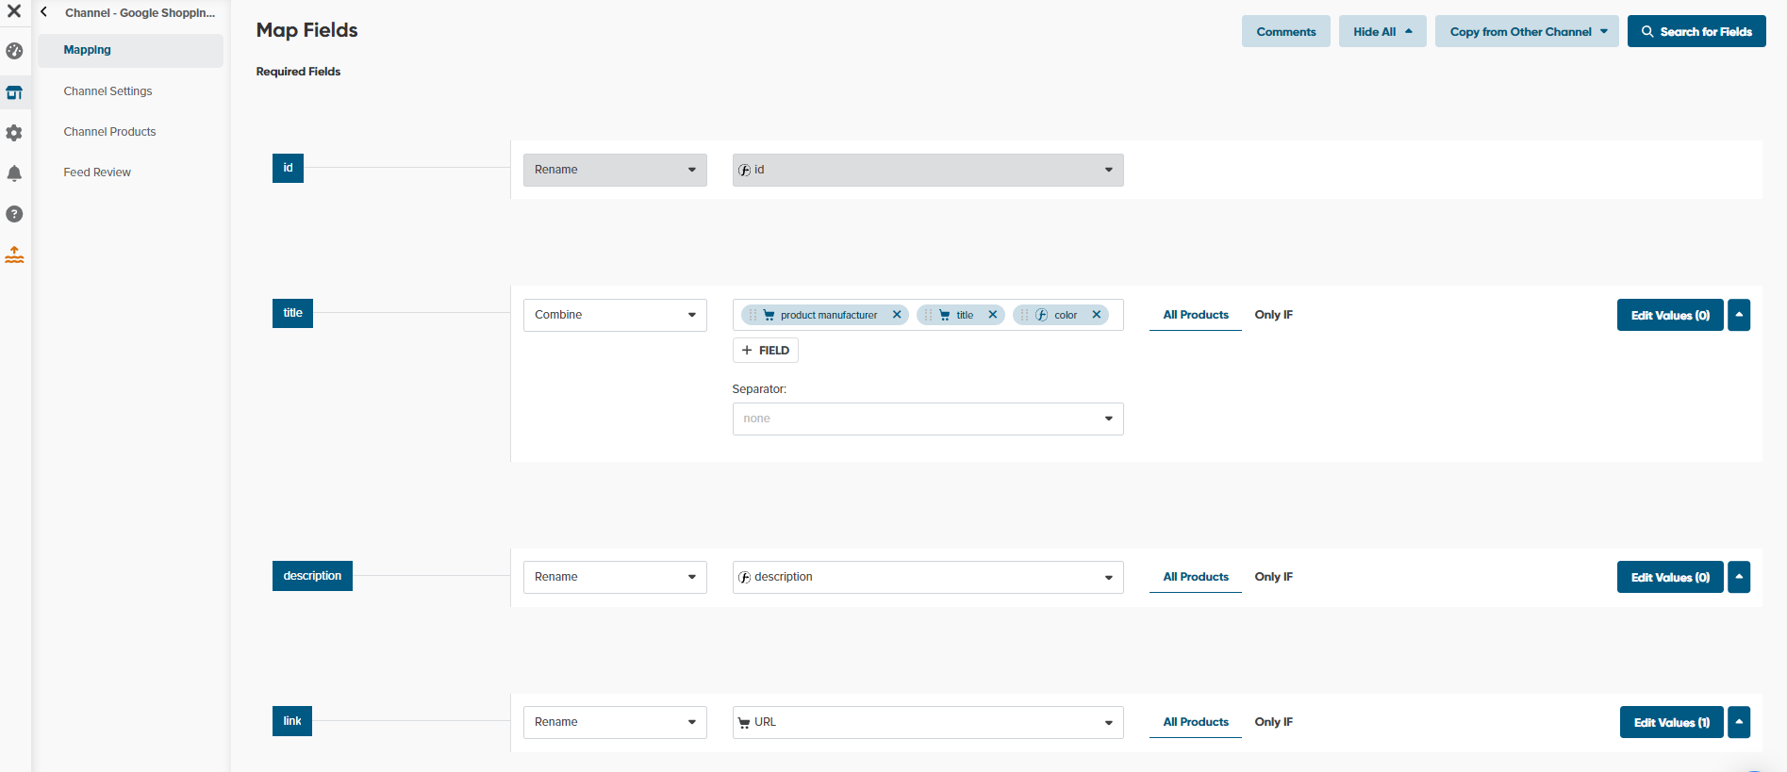Screen dimensions: 1787x772
Task: Go to the Feed Review menu item
Action: [x=97, y=172]
